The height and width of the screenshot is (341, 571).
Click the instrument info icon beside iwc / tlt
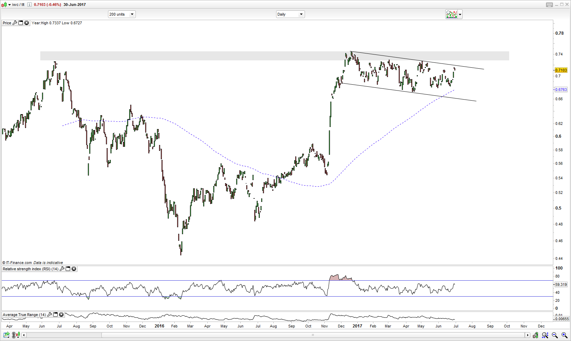coord(30,5)
